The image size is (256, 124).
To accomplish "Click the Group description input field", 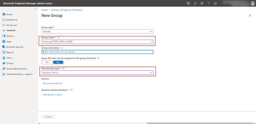I will [97, 52].
